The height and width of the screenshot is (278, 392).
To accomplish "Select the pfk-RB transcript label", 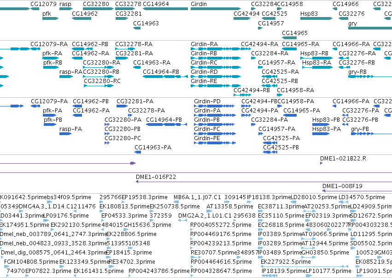I will (x=53, y=63).
